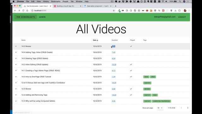Click the Dropbox icon in menu bar

point(123,1)
